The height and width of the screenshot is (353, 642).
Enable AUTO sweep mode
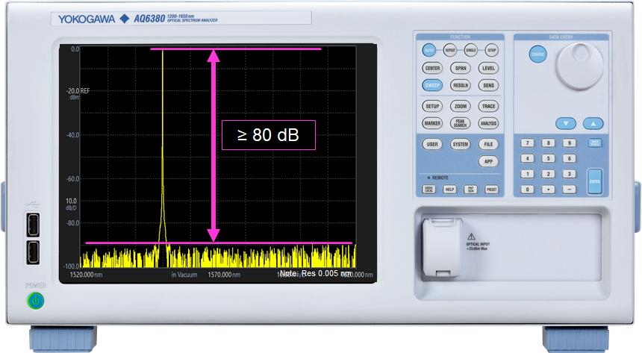pyautogui.click(x=429, y=50)
